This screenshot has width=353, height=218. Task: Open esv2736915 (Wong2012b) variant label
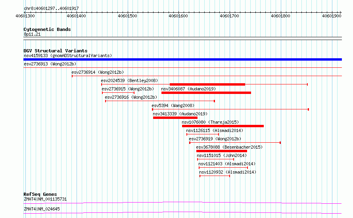[x=128, y=89]
